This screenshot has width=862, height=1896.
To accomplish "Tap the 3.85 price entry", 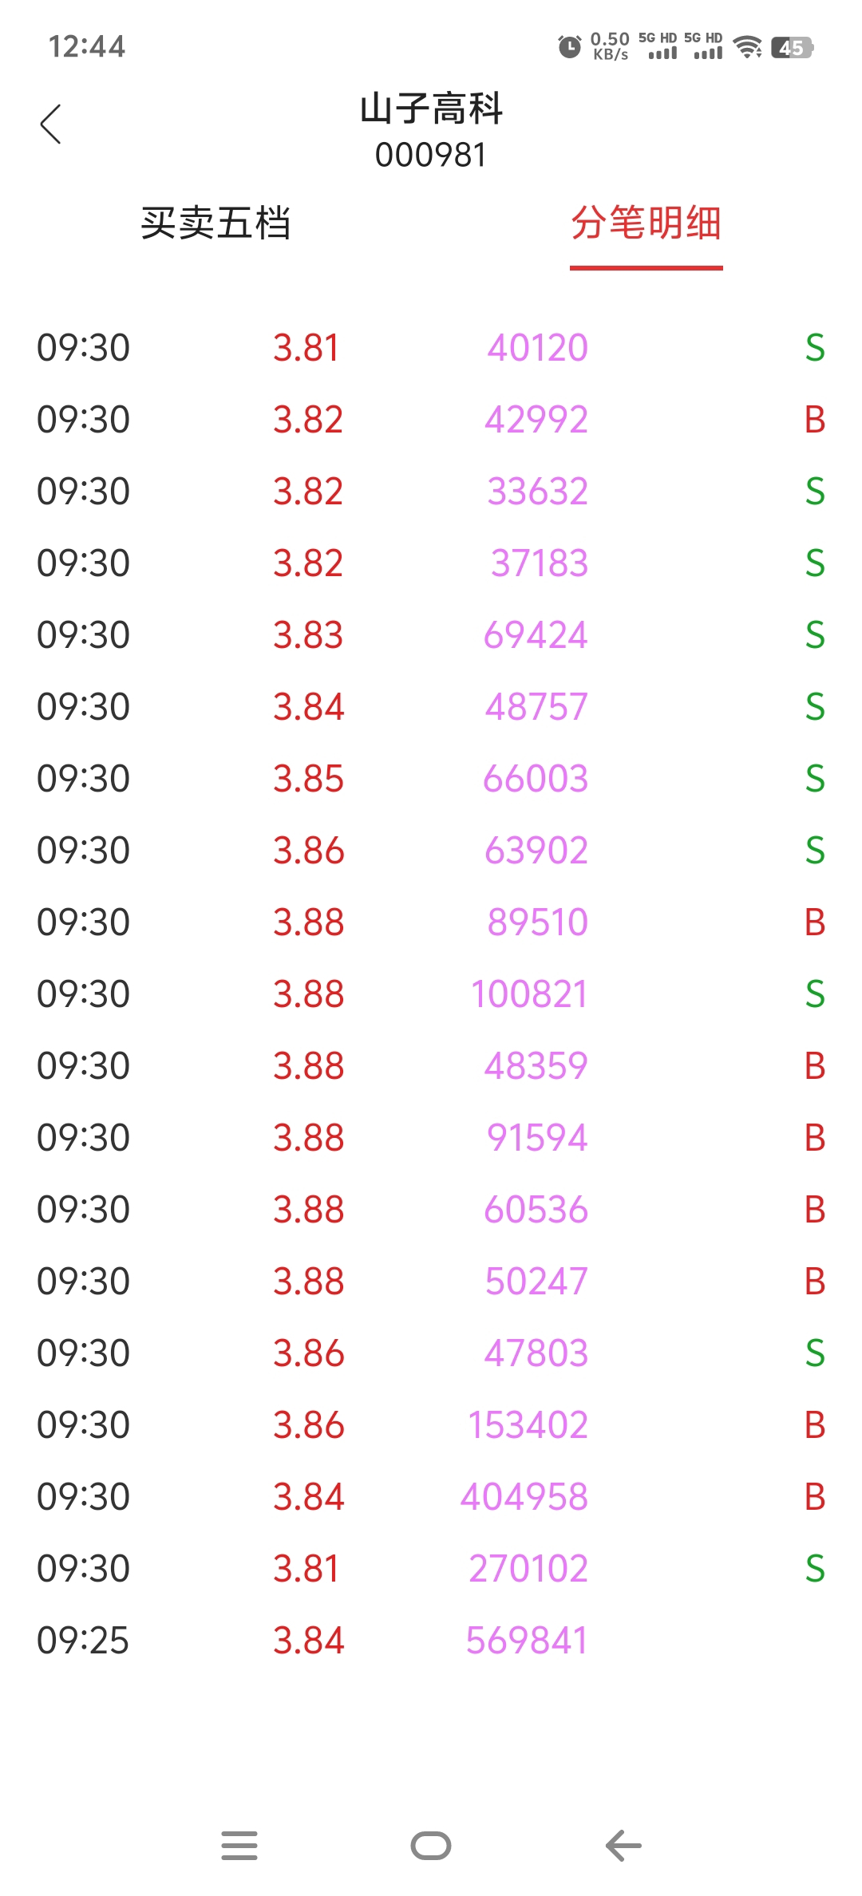I will 308,779.
